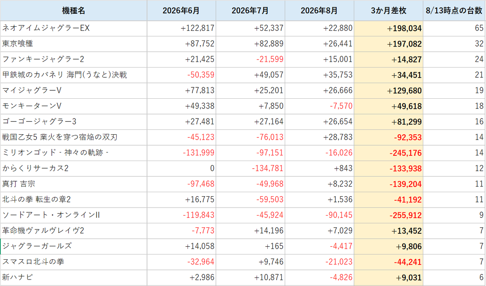Click the からくりサーカス2 name cell
The width and height of the screenshot is (486, 286).
click(x=73, y=169)
